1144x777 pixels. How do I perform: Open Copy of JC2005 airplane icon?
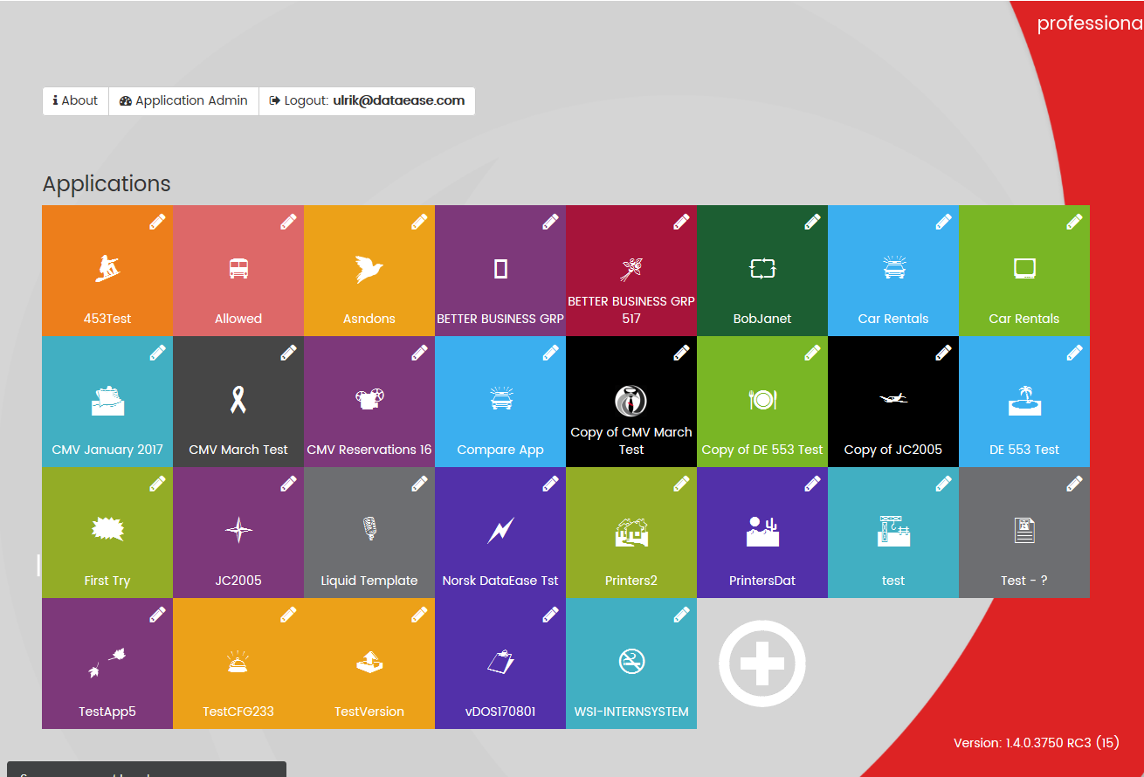point(893,399)
